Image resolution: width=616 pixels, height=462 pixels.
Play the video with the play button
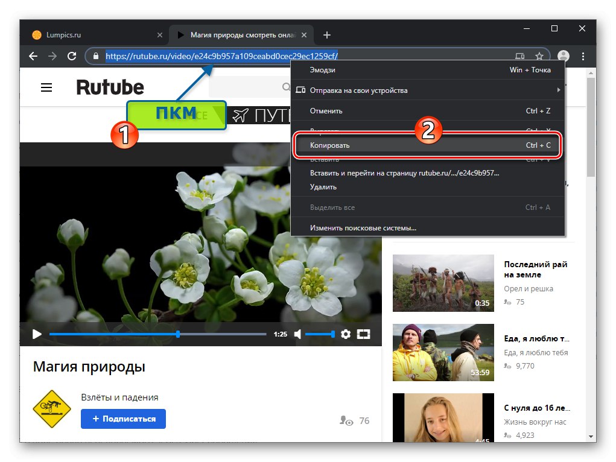(37, 334)
